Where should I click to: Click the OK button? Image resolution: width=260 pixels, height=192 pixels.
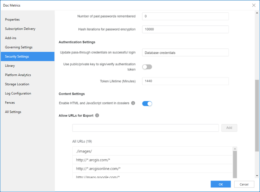point(220,184)
